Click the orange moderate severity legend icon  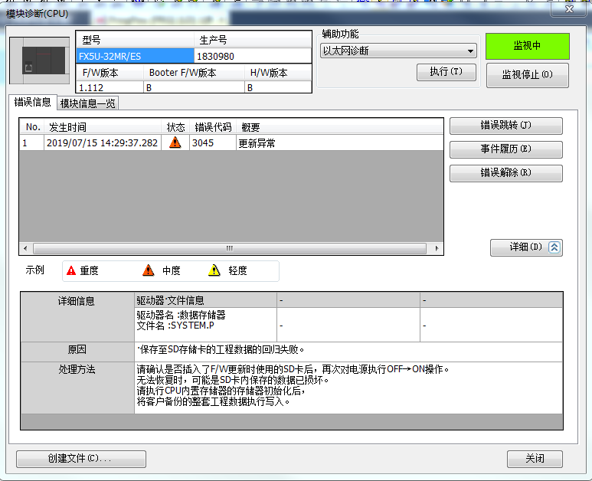tap(149, 270)
